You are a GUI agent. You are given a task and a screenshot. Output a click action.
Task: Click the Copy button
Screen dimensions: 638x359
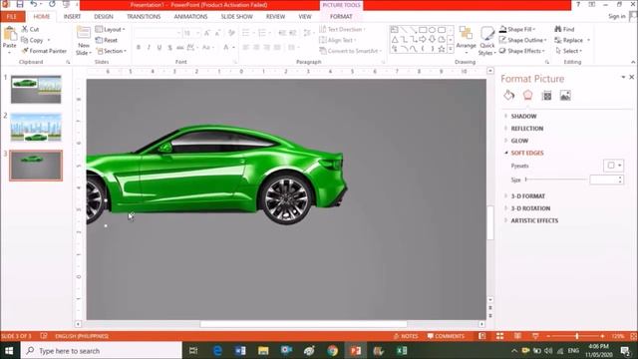[x=32, y=40]
